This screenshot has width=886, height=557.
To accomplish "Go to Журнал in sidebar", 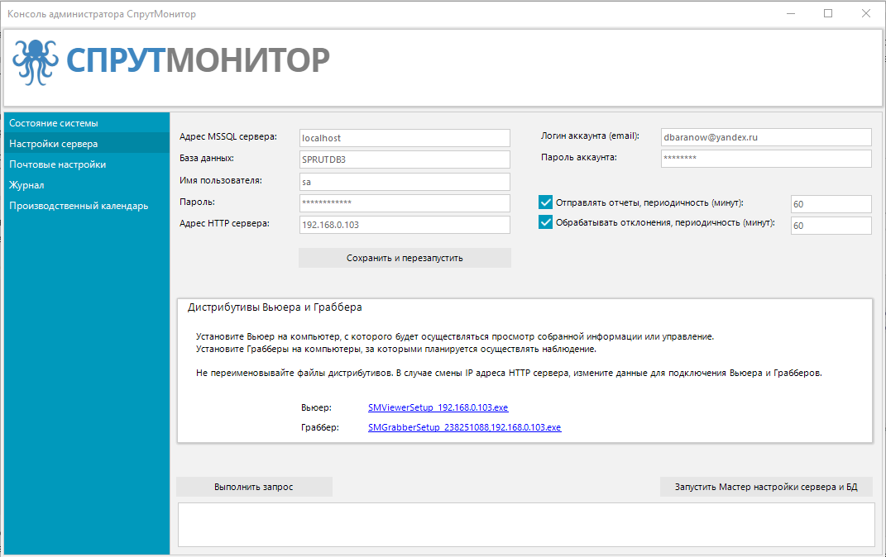I will [26, 185].
